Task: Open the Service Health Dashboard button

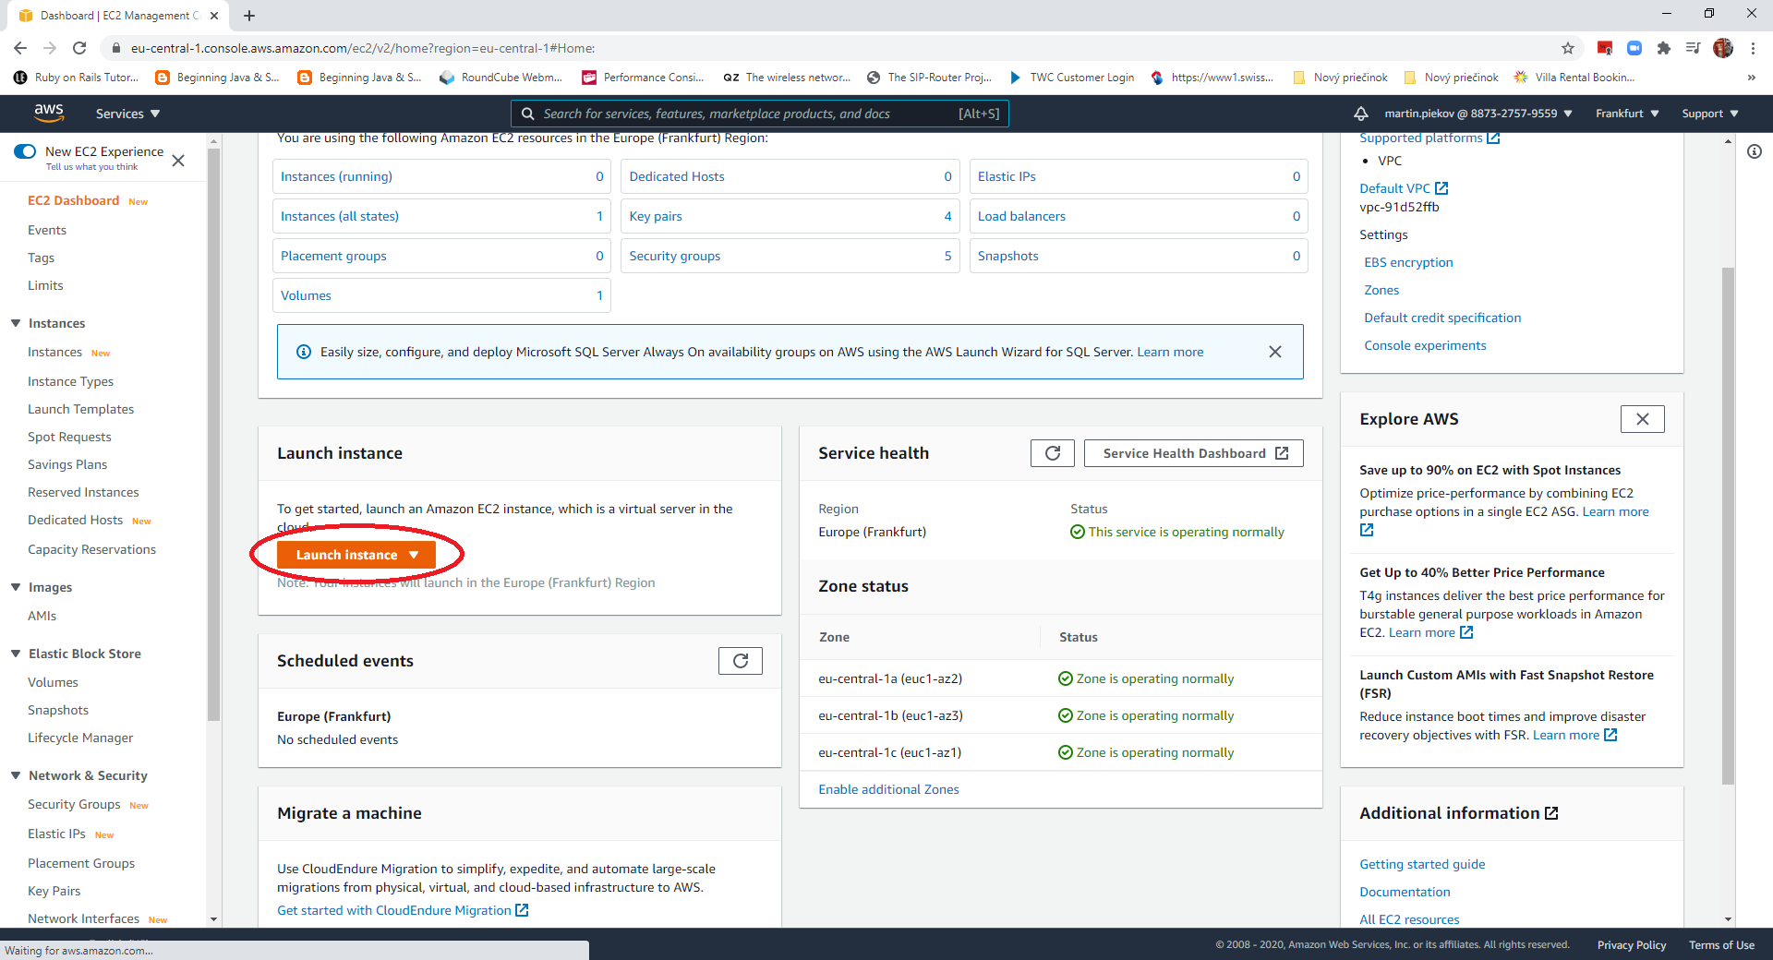Action: tap(1193, 453)
